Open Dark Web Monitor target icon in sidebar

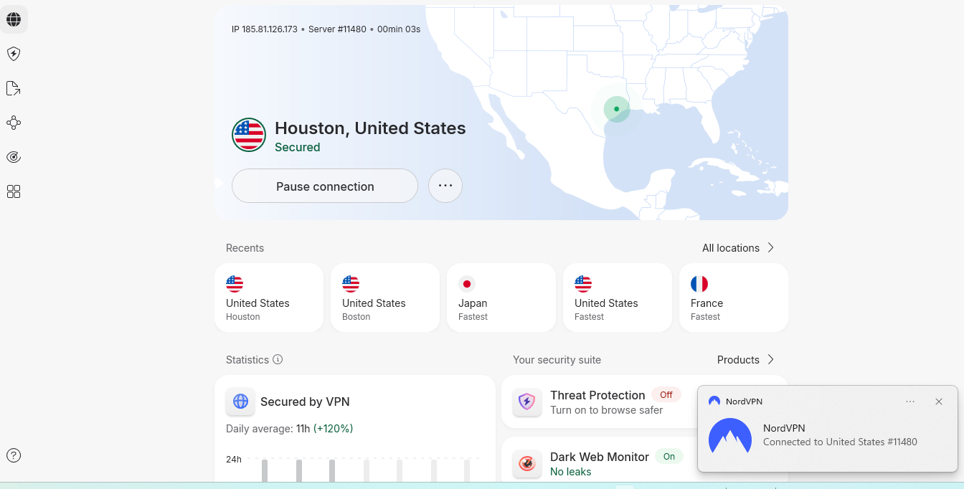[x=14, y=157]
